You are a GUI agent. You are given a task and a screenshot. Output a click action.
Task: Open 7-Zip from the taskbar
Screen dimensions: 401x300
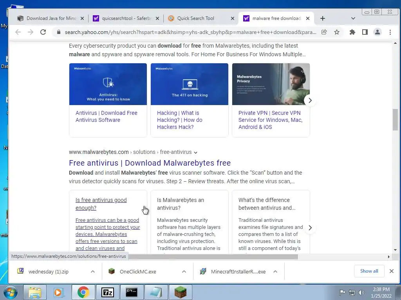(107, 292)
